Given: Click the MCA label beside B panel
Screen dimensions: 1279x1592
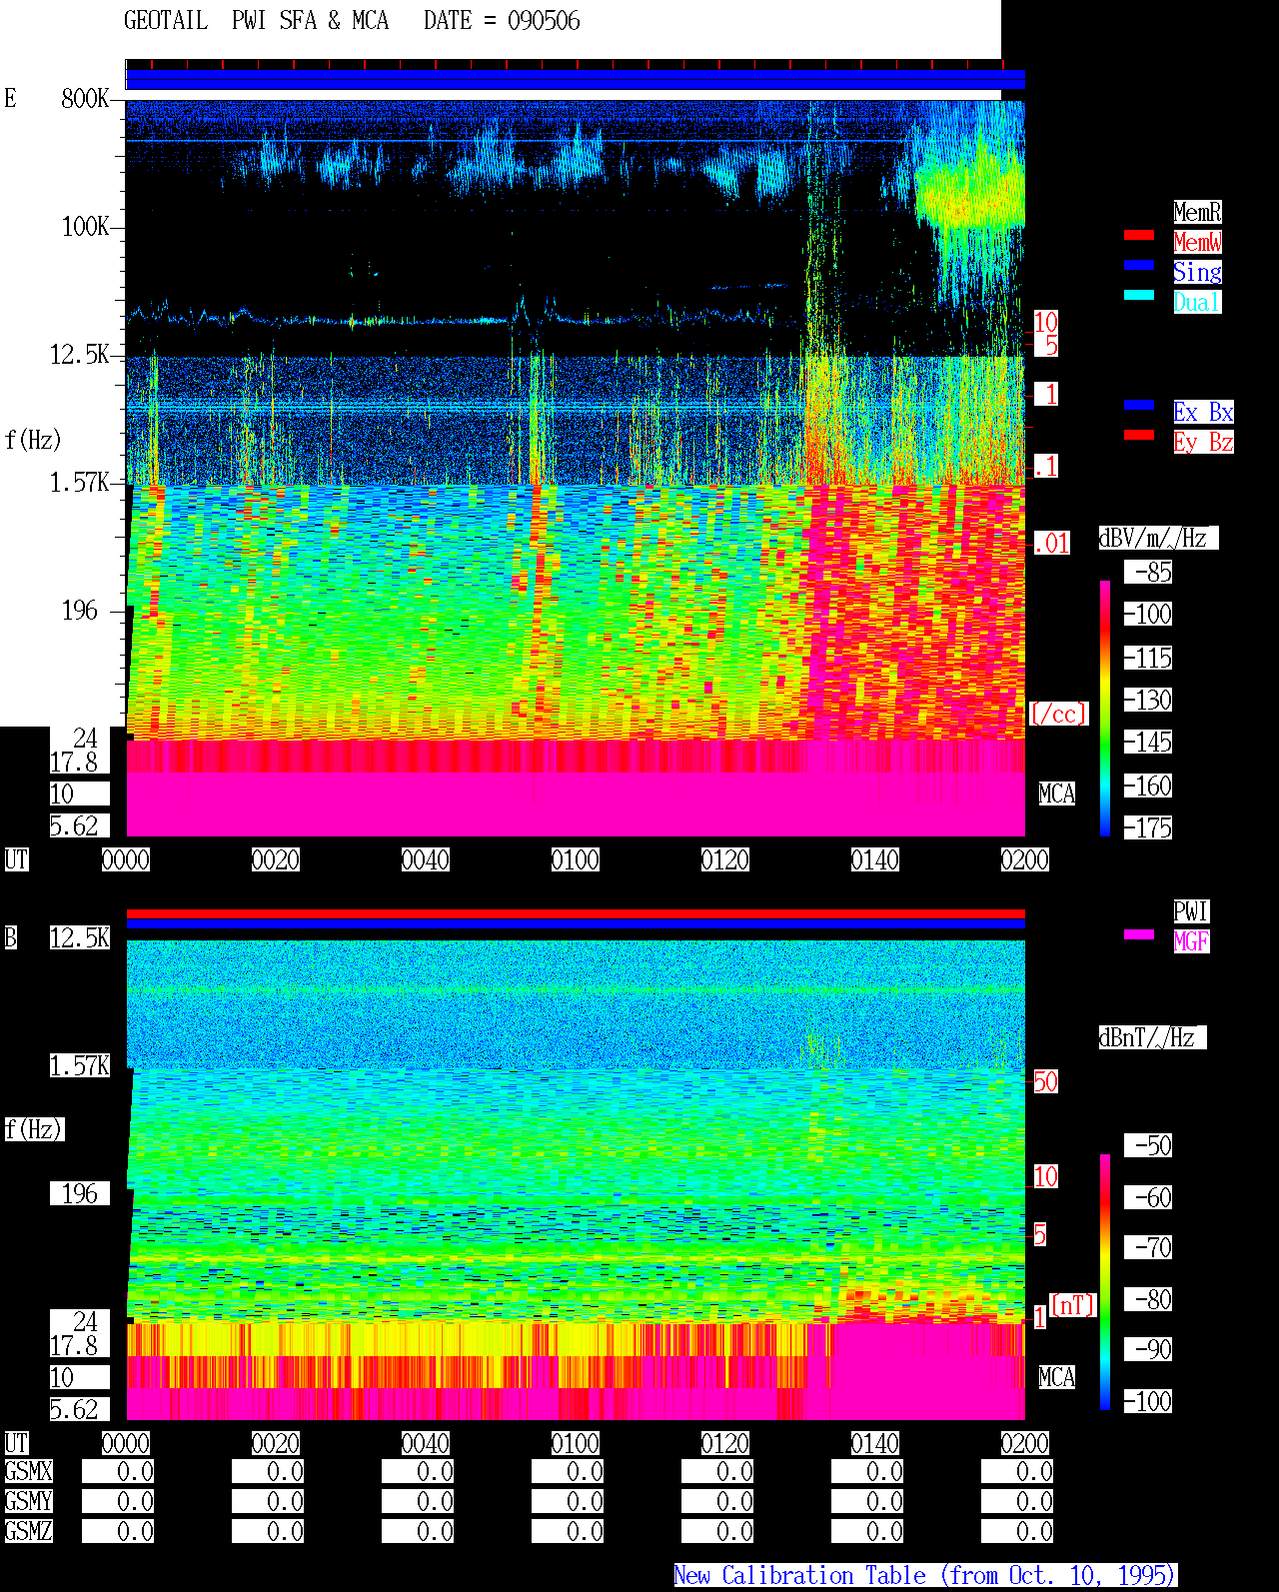Looking at the screenshot, I should (x=1057, y=1377).
